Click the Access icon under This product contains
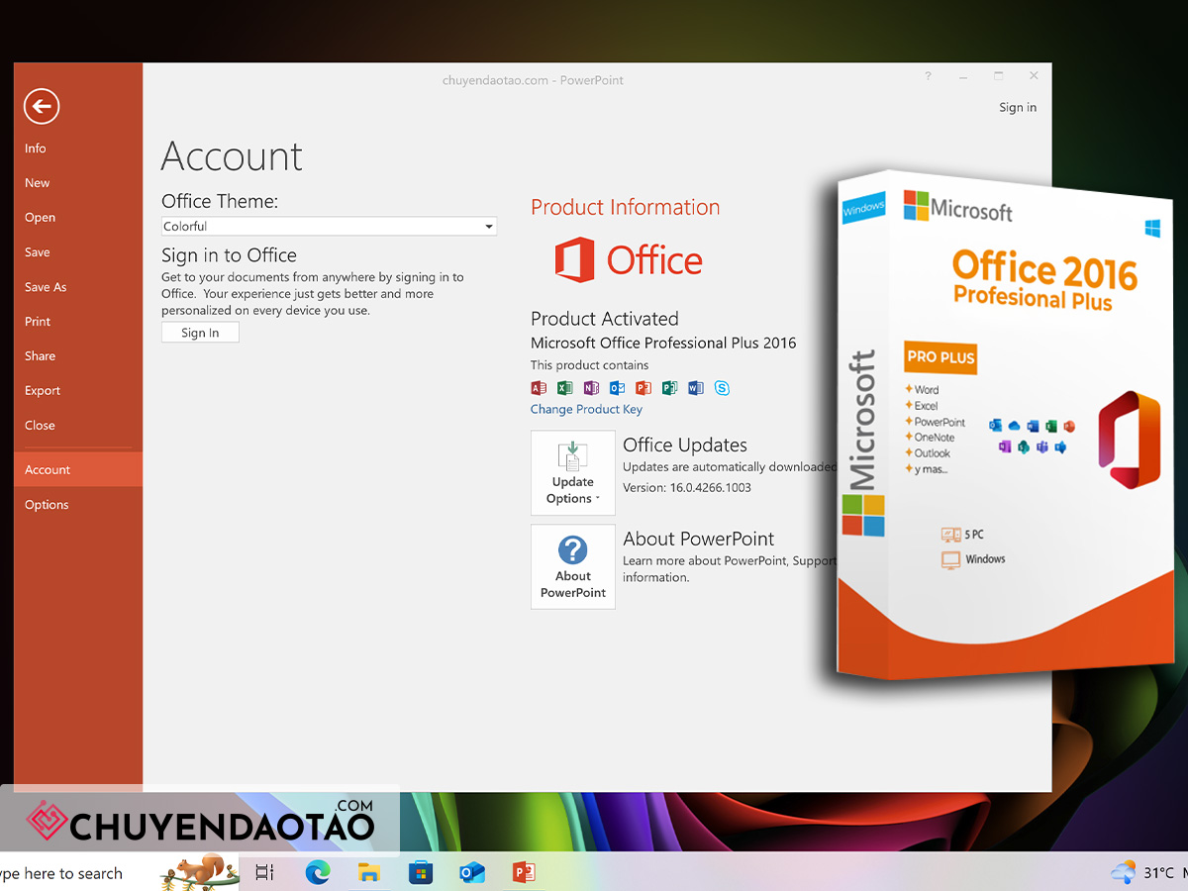The height and width of the screenshot is (891, 1188). 539,388
